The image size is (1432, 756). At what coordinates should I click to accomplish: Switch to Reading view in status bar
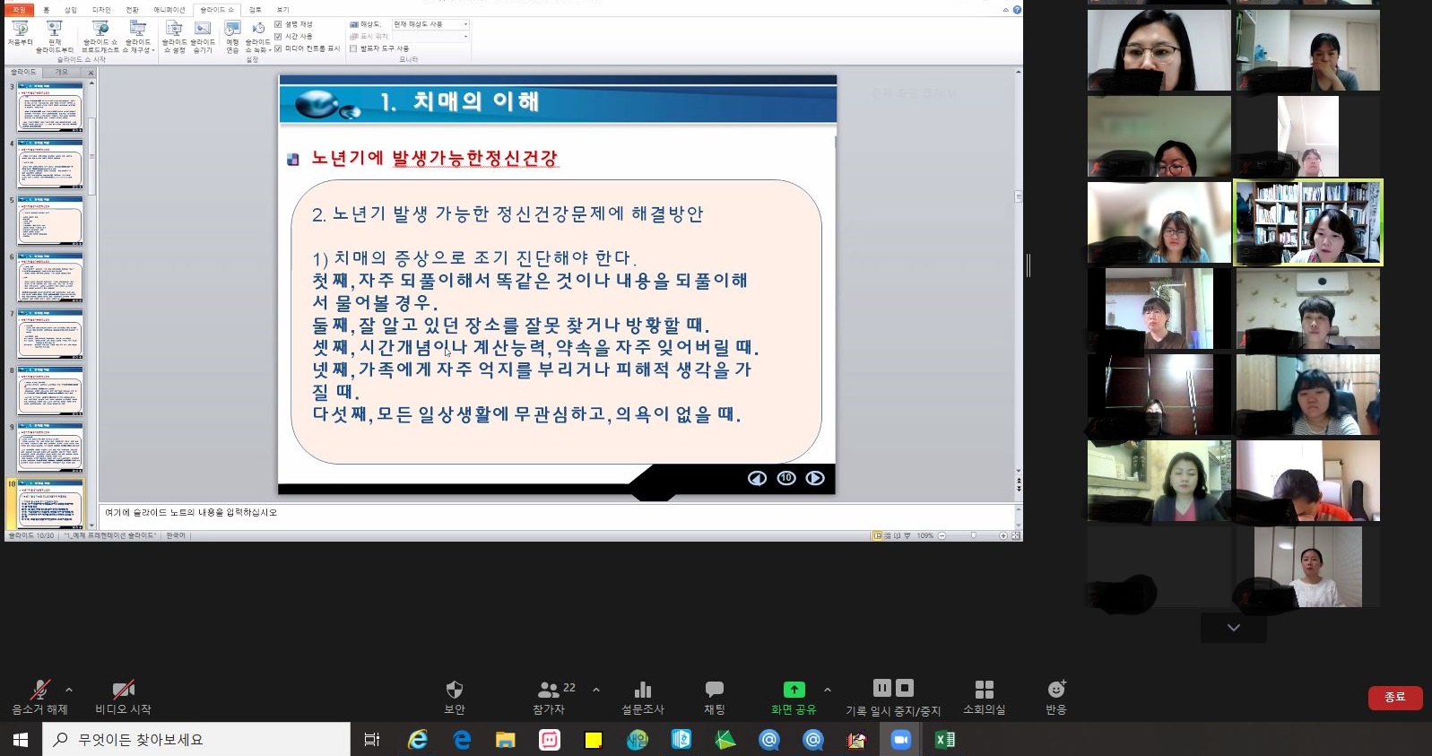click(x=898, y=535)
